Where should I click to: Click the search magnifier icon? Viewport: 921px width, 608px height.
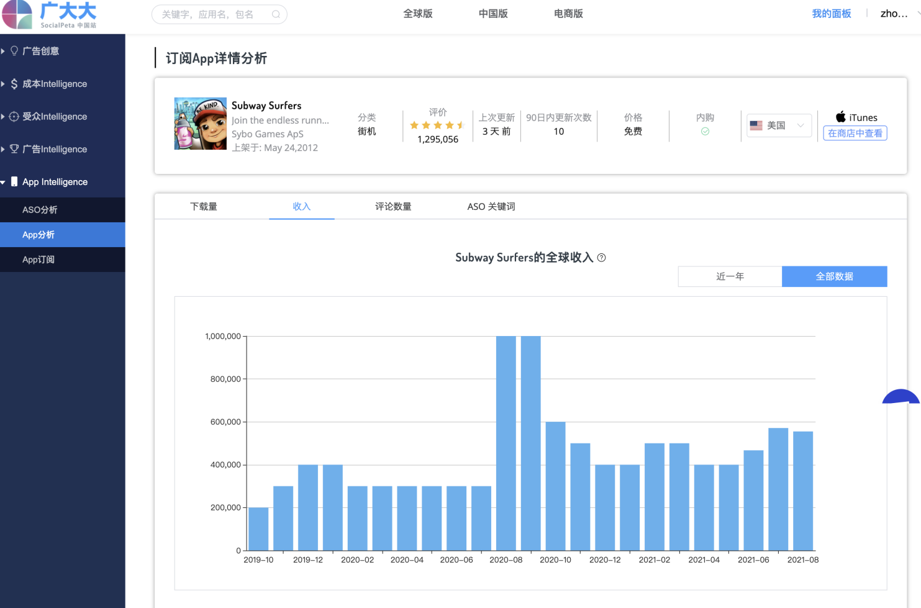pos(276,14)
